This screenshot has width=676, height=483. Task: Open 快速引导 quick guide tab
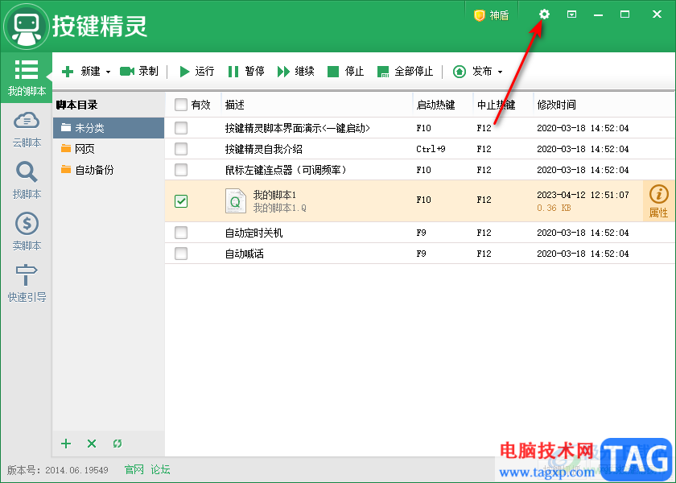click(27, 283)
